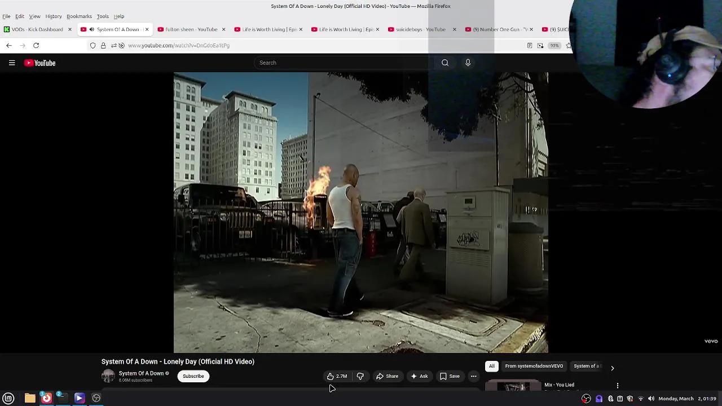This screenshot has width=722, height=406.
Task: Open the File menu
Action: pos(6,16)
